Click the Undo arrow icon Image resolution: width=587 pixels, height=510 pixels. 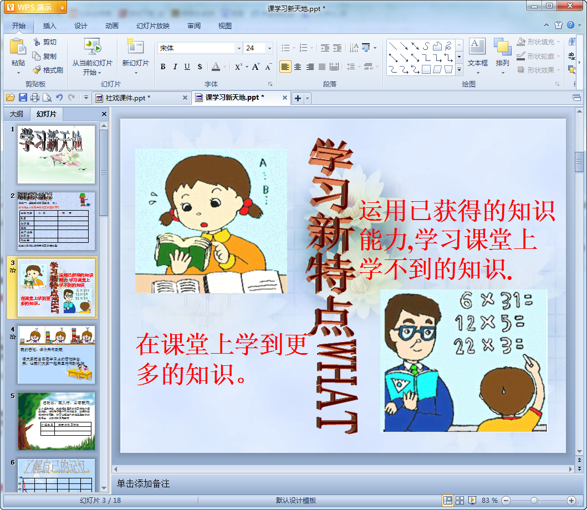click(59, 98)
